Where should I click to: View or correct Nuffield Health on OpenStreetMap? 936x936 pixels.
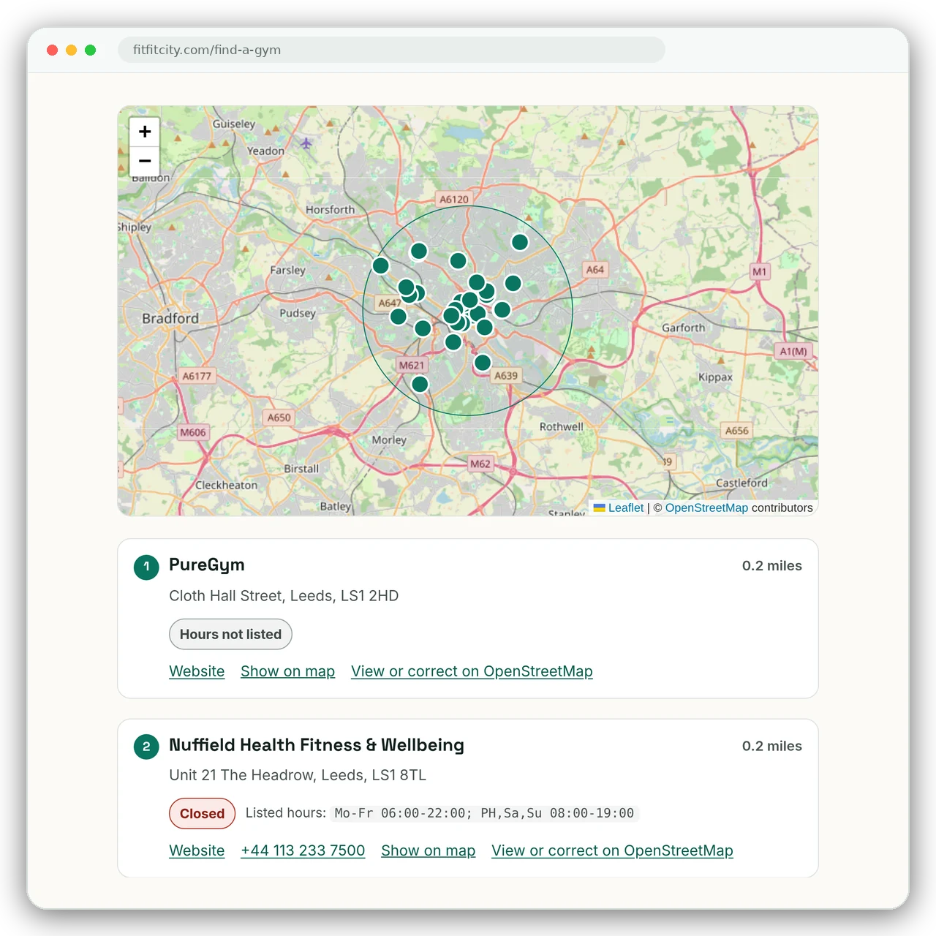[612, 850]
